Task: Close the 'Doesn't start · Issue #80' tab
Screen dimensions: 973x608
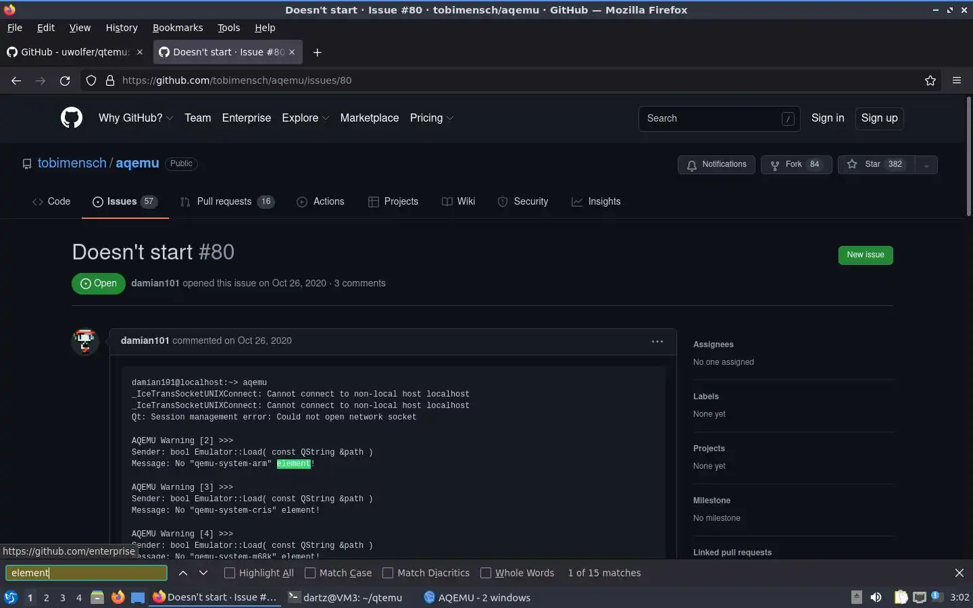Action: [292, 52]
